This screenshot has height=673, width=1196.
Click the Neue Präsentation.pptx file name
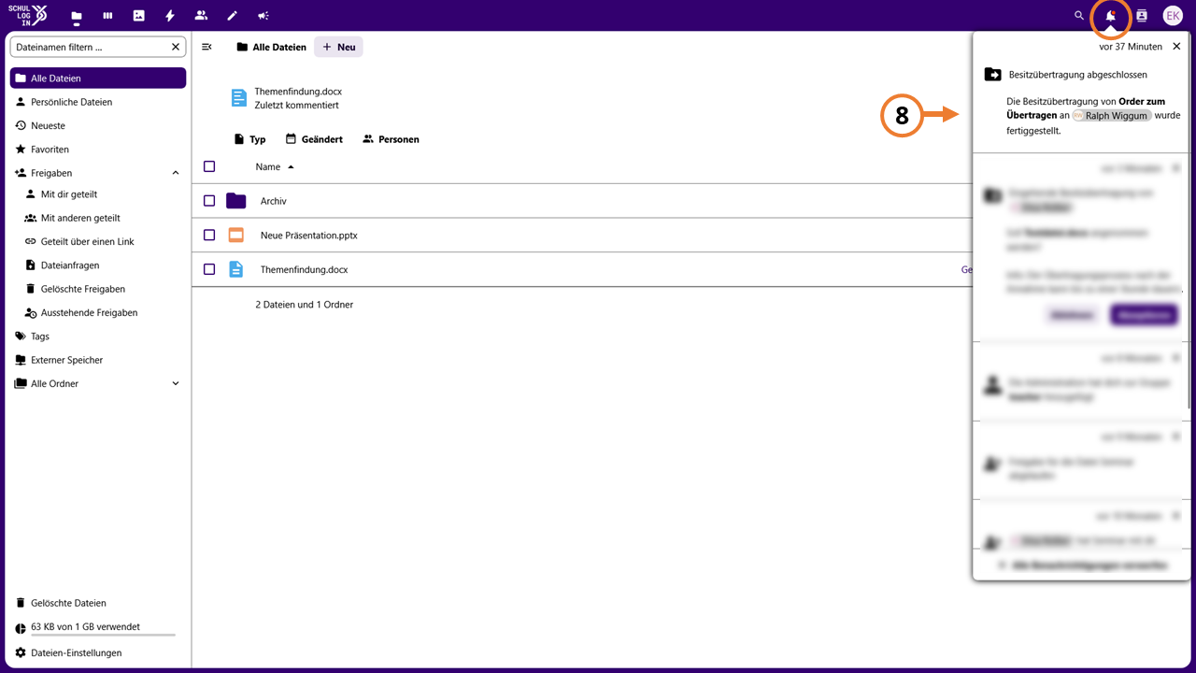click(309, 236)
